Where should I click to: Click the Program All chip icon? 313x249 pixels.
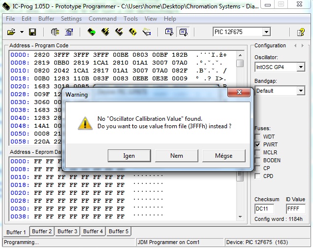[105, 32]
